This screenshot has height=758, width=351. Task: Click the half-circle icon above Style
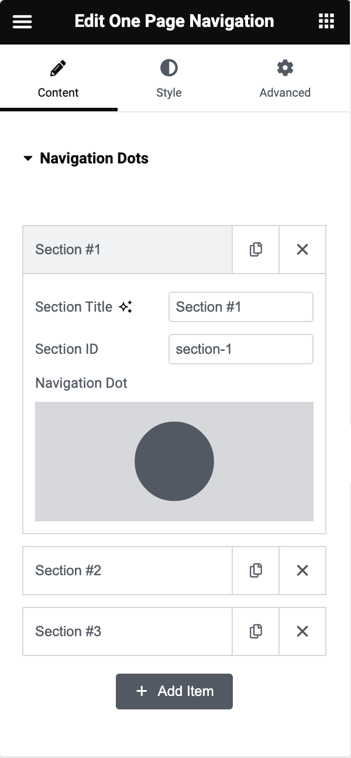(x=168, y=68)
